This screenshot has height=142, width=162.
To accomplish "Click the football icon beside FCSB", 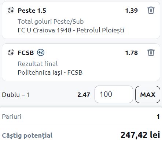I will coord(11,52).
